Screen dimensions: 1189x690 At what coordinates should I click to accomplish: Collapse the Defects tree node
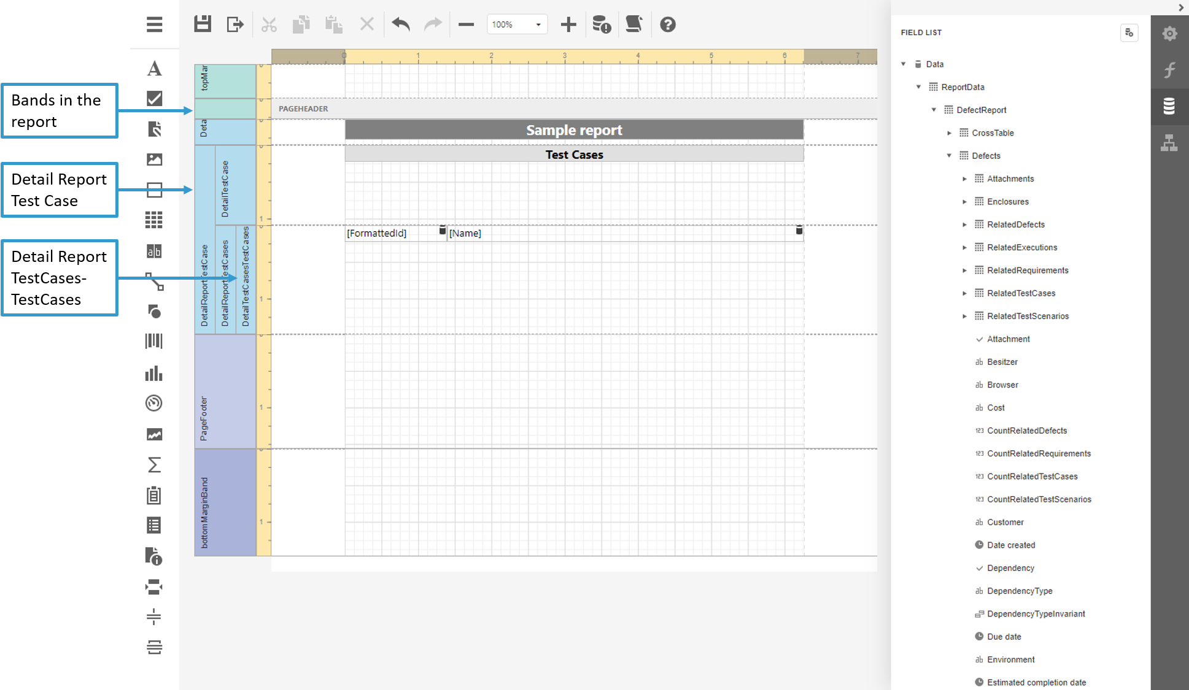click(x=949, y=156)
